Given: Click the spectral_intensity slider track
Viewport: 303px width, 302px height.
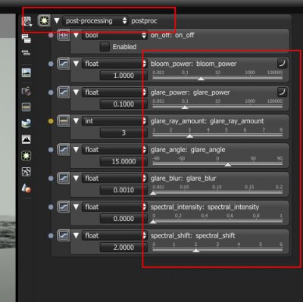Looking at the screenshot, I should [217, 221].
